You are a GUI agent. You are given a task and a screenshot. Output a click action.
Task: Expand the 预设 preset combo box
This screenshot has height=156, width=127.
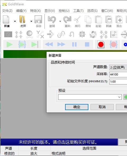click(90, 97)
